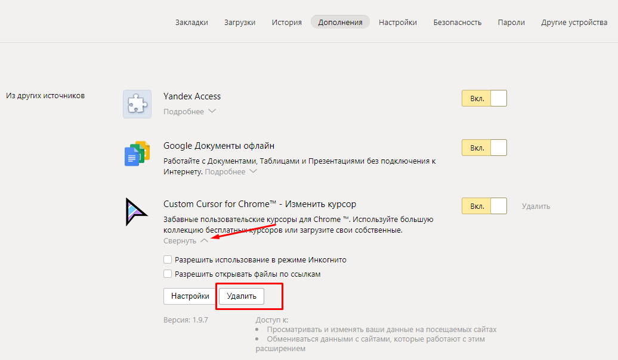Open Custom Cursor Настройки button

[190, 296]
